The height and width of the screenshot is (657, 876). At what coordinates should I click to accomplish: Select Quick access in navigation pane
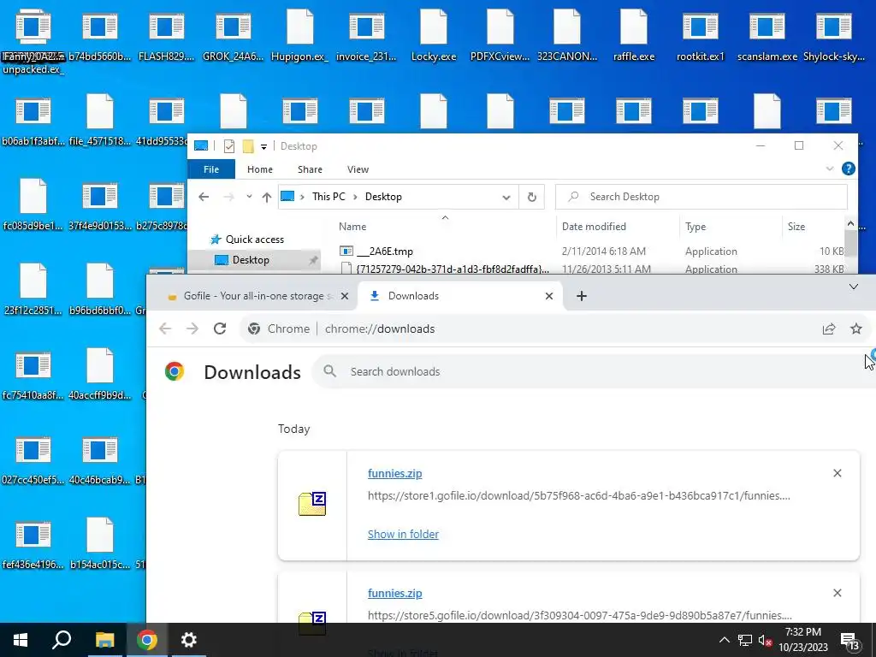pos(254,240)
